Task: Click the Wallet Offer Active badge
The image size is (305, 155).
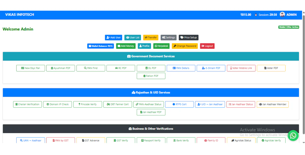Action: [x=288, y=27]
